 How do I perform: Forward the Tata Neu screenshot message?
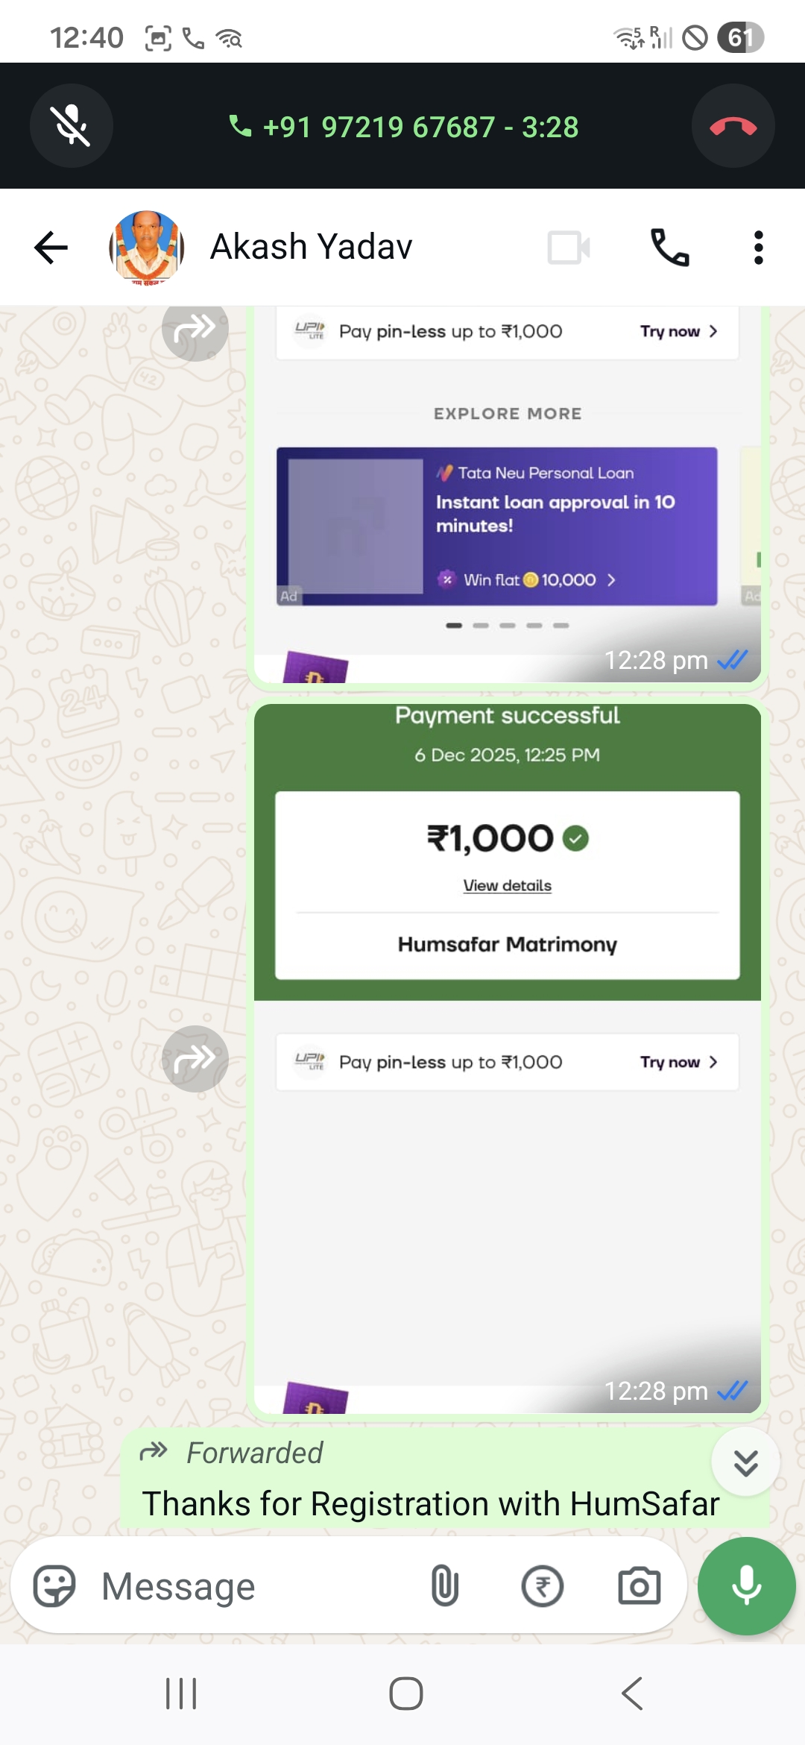click(195, 328)
